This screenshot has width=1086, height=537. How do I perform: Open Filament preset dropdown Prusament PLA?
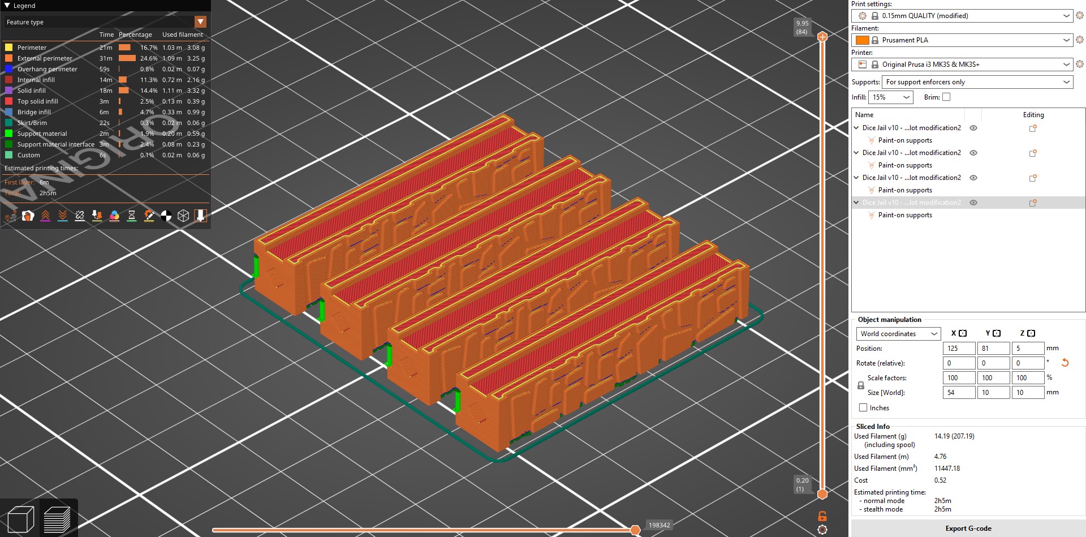[x=962, y=40]
